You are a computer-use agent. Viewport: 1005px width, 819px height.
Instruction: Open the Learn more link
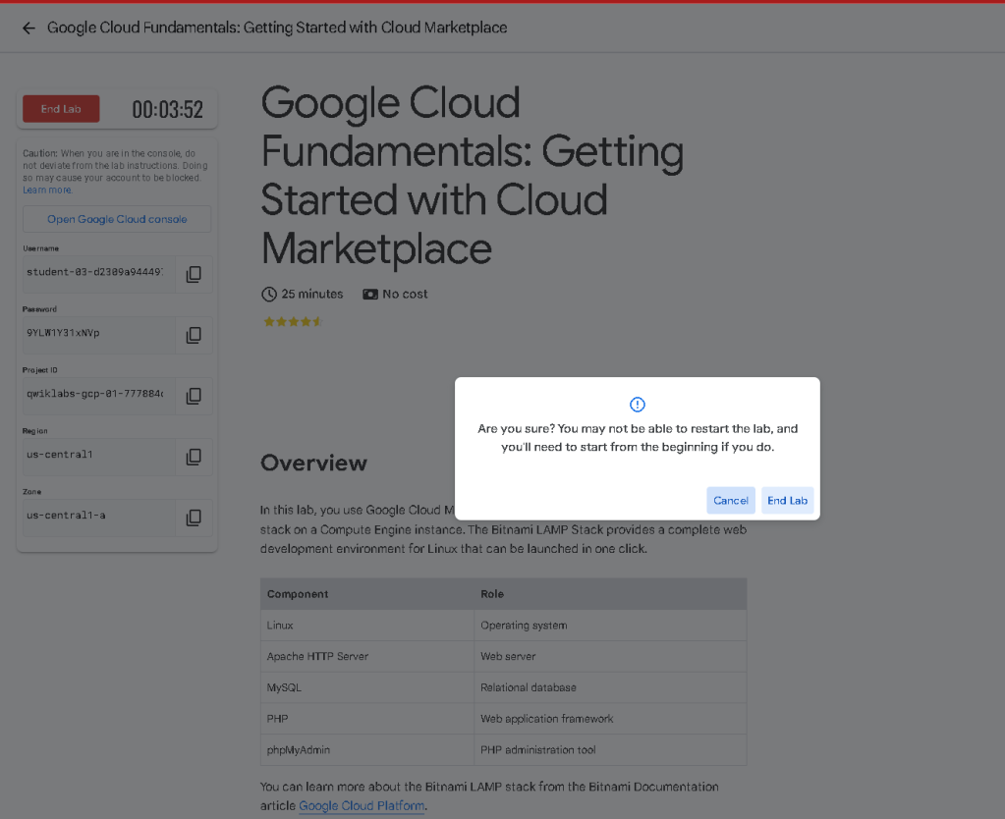pos(47,191)
